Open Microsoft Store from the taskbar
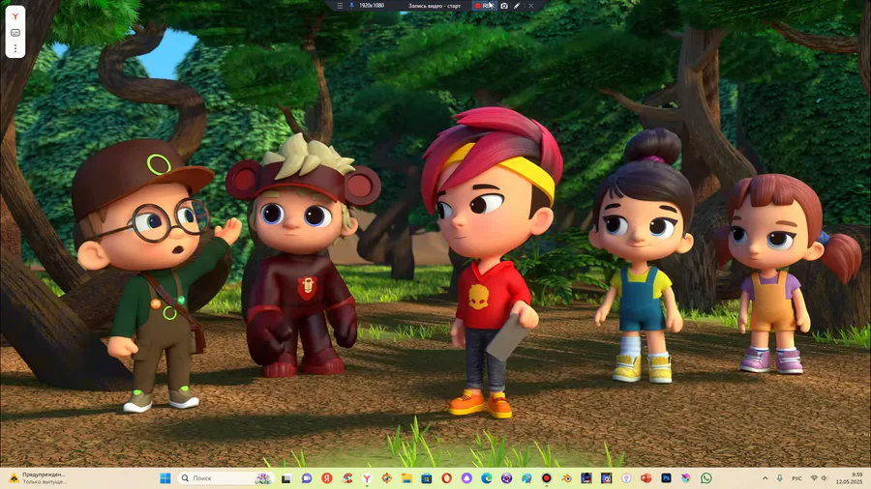Screen dimensions: 871x489 click(x=427, y=478)
